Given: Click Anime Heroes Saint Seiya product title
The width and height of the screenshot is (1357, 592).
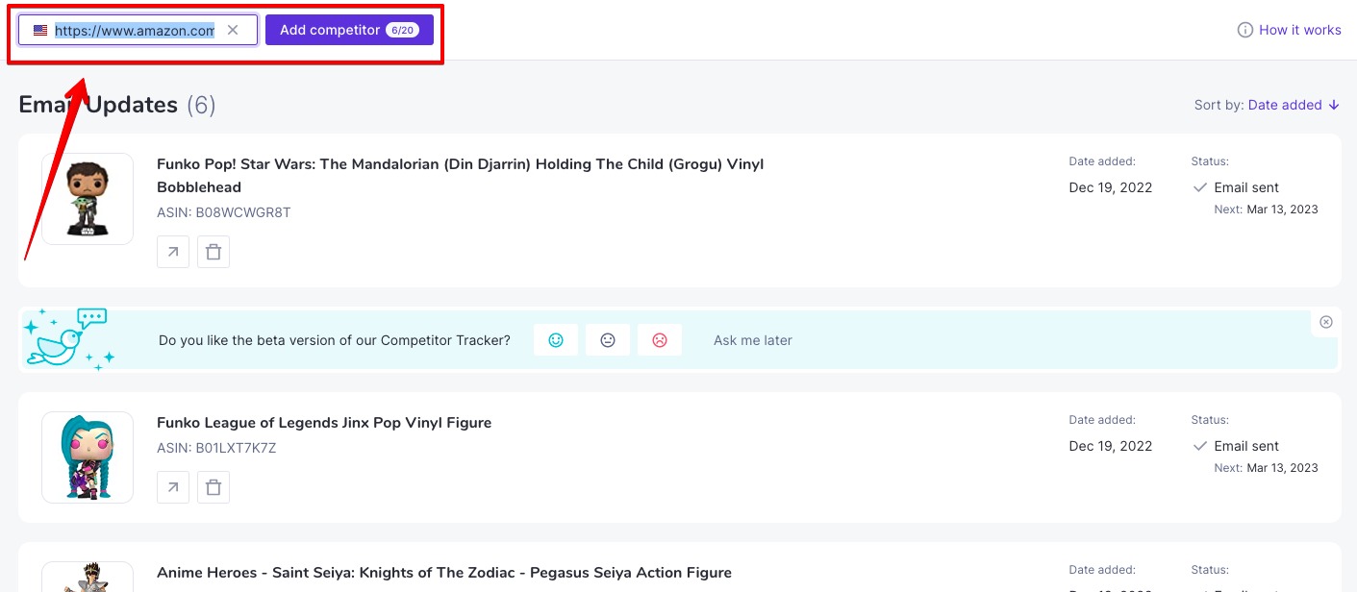Looking at the screenshot, I should click(x=444, y=573).
